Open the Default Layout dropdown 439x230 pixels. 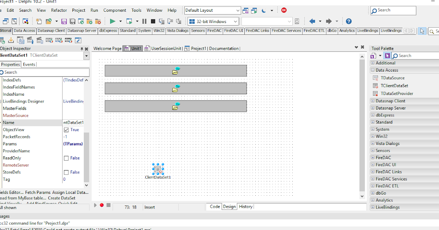[x=237, y=10]
